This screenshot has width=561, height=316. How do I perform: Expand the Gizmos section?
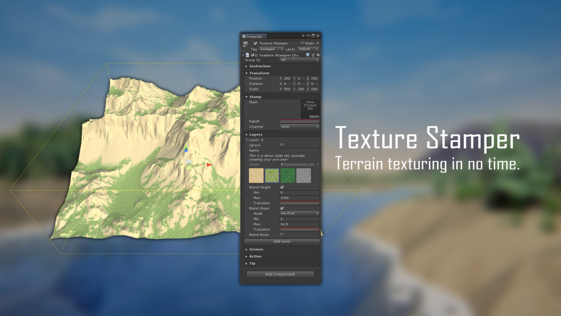[256, 250]
